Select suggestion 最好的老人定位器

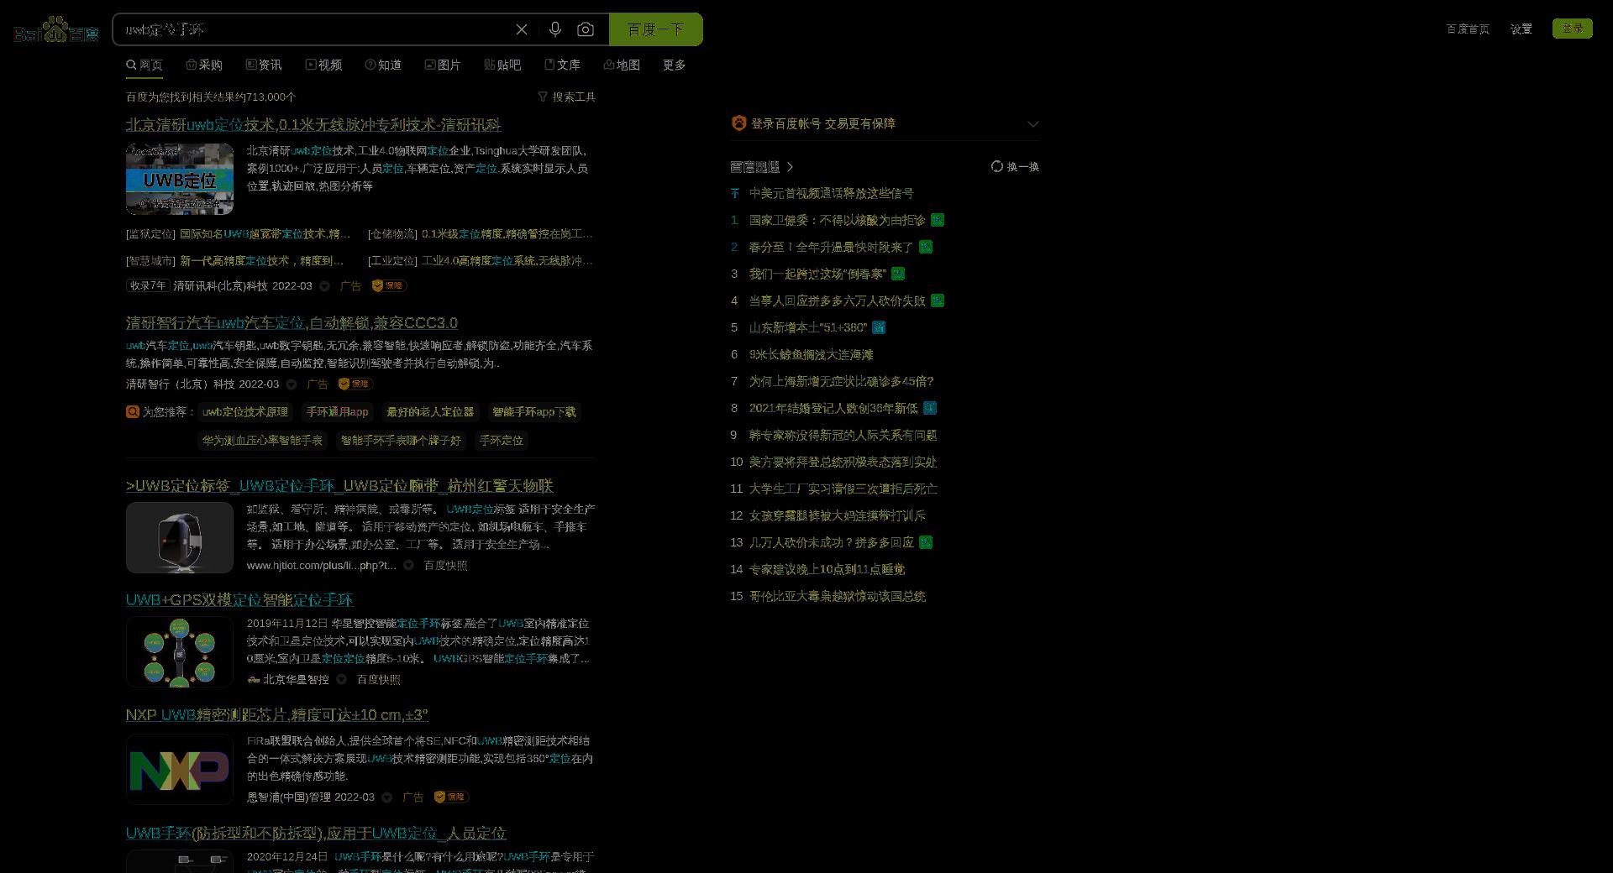[x=430, y=412]
